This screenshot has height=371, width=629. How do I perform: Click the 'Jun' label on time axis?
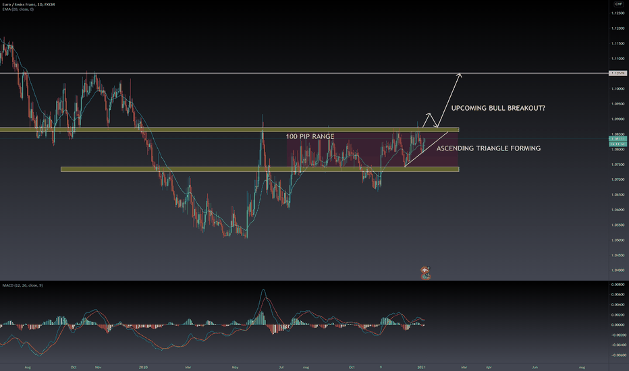[535, 367]
